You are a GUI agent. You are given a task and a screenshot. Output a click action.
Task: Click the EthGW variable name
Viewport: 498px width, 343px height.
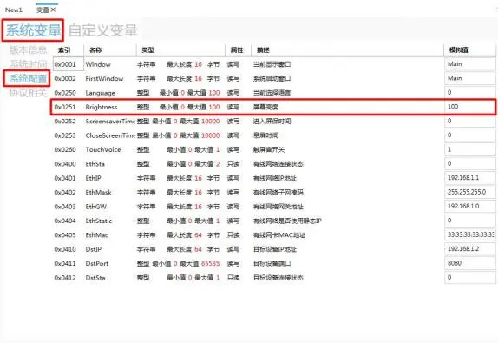click(96, 207)
